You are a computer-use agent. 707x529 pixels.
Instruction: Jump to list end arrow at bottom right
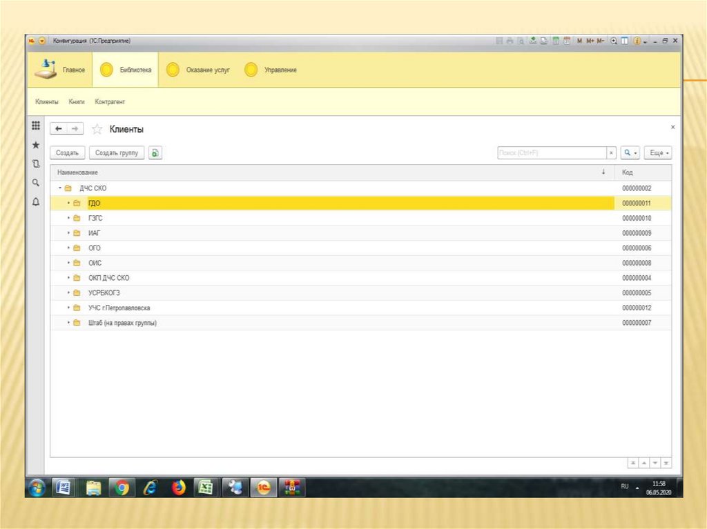tap(666, 463)
